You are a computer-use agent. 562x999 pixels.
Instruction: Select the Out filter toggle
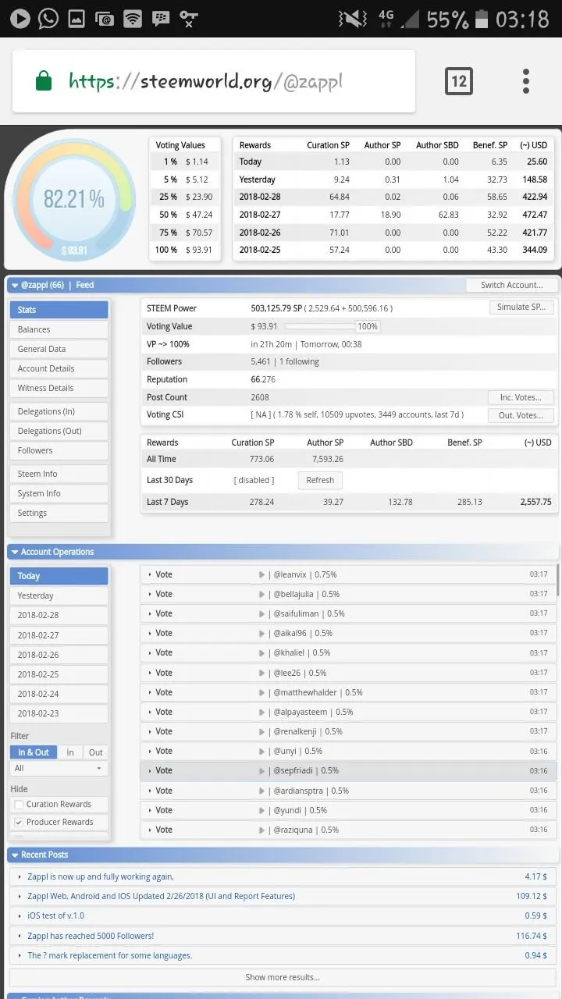[x=95, y=752]
